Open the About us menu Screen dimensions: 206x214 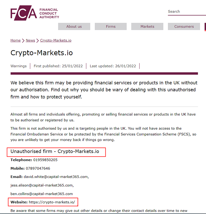(74, 27)
